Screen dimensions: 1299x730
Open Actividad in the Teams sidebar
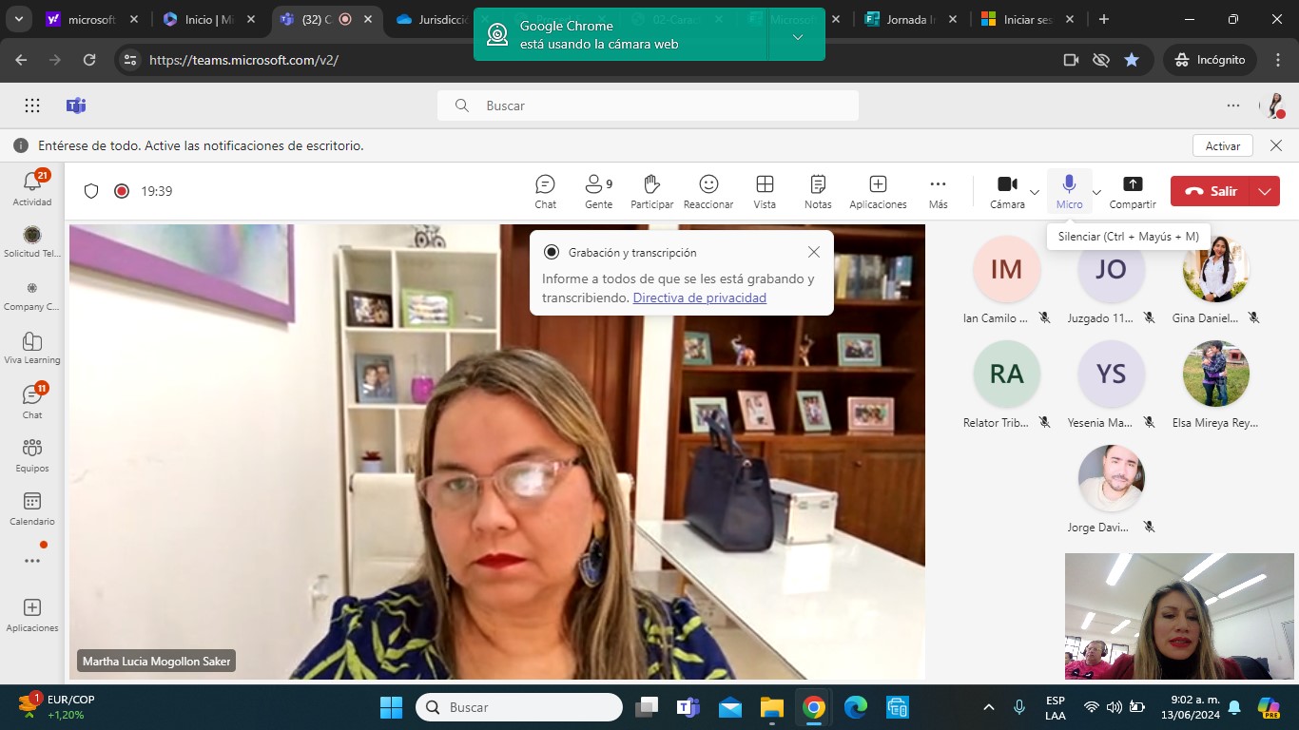pyautogui.click(x=32, y=188)
